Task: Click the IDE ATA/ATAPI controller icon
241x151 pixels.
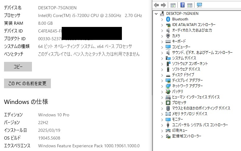Action: click(168, 25)
